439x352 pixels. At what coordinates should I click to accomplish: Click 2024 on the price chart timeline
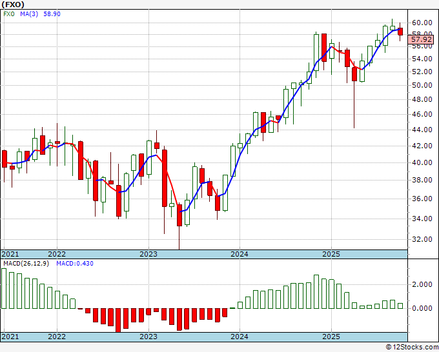[x=240, y=254]
